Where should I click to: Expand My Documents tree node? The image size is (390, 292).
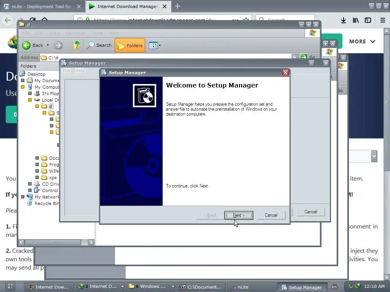click(22, 81)
